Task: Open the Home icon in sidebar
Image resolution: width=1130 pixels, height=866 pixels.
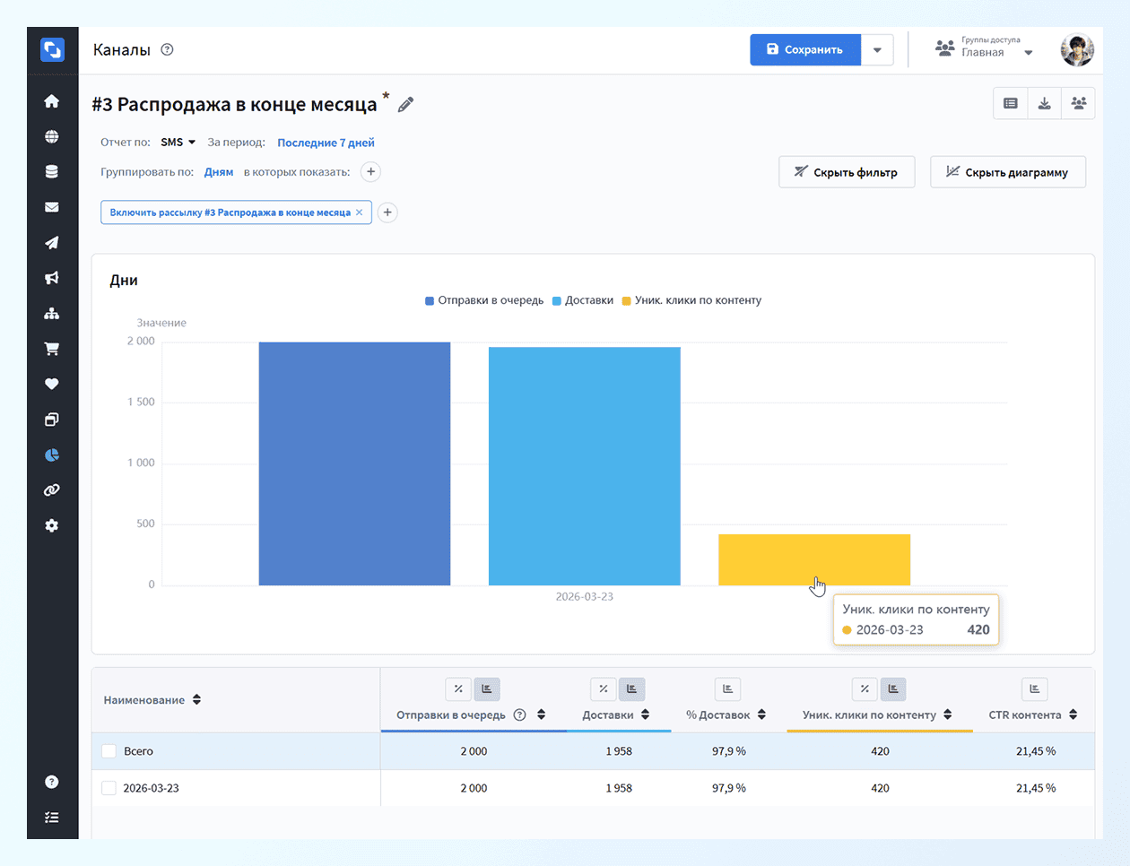Action: point(52,101)
